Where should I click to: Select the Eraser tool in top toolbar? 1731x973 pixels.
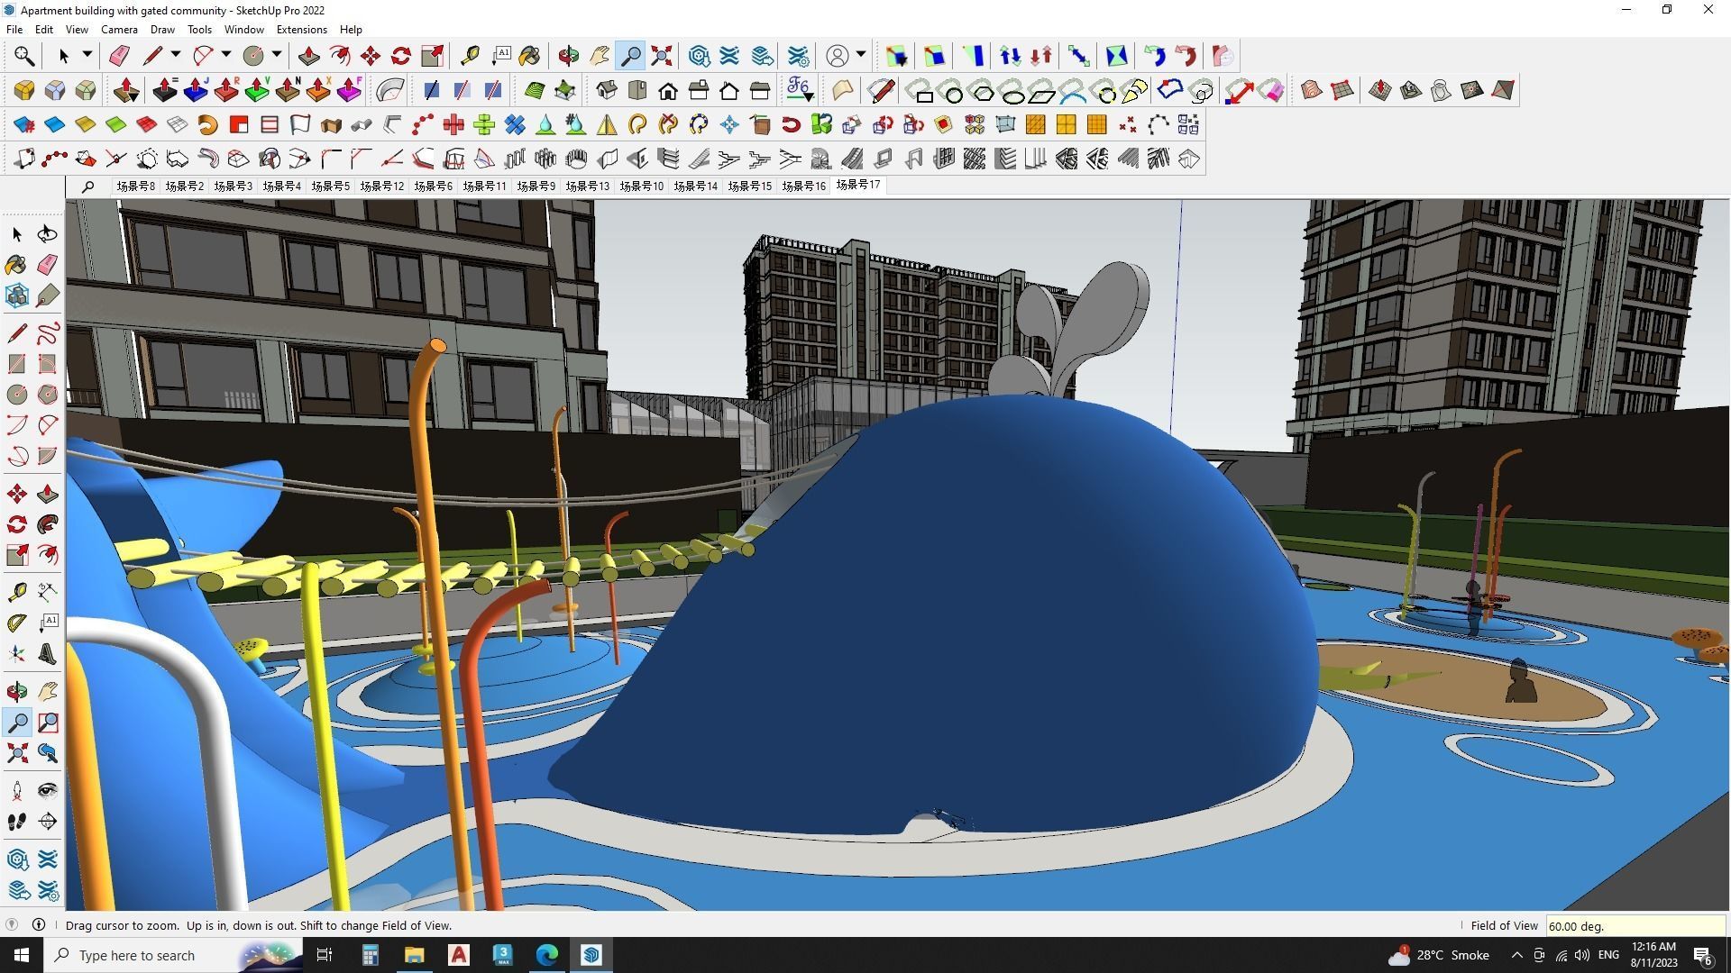pos(119,56)
